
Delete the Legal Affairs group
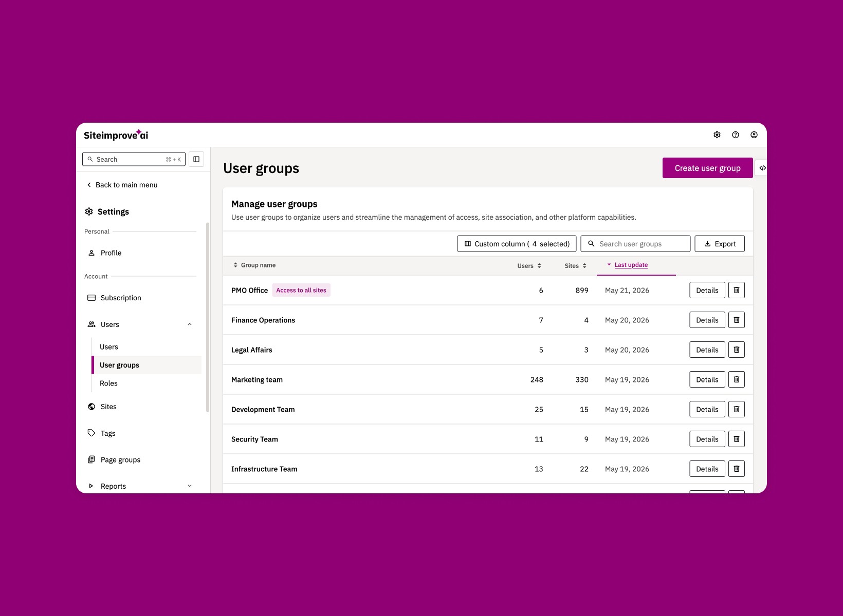point(737,350)
